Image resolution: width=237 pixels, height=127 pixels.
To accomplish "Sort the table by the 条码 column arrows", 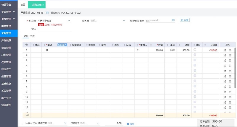I will click(33, 45).
